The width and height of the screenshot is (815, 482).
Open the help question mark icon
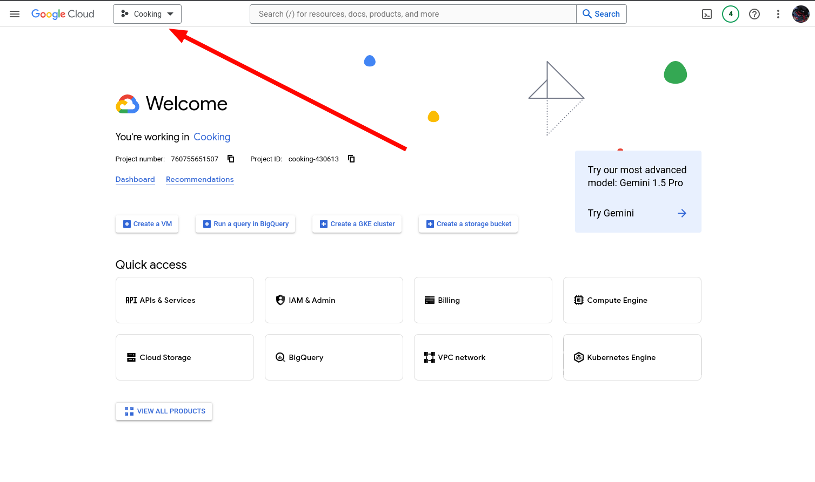pos(754,14)
